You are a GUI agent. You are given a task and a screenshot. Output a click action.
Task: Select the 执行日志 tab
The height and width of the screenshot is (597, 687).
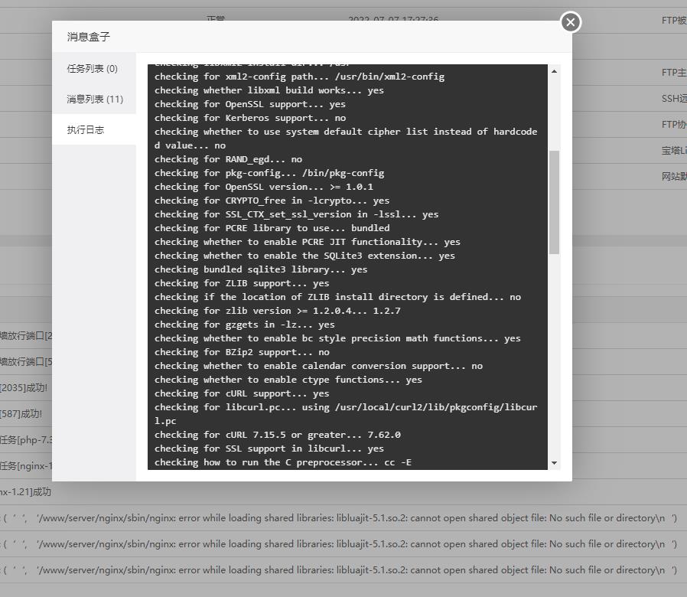pos(86,130)
